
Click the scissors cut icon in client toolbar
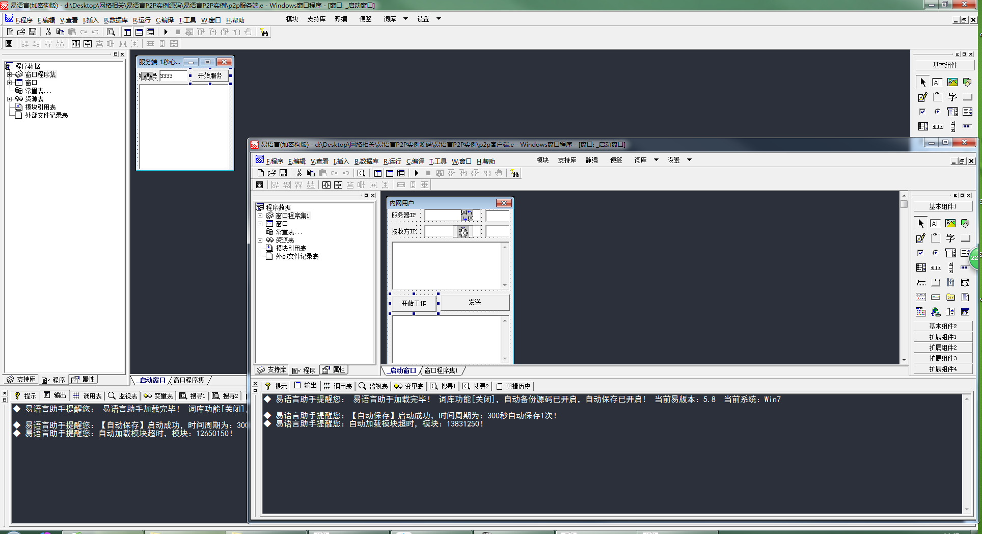coord(299,173)
